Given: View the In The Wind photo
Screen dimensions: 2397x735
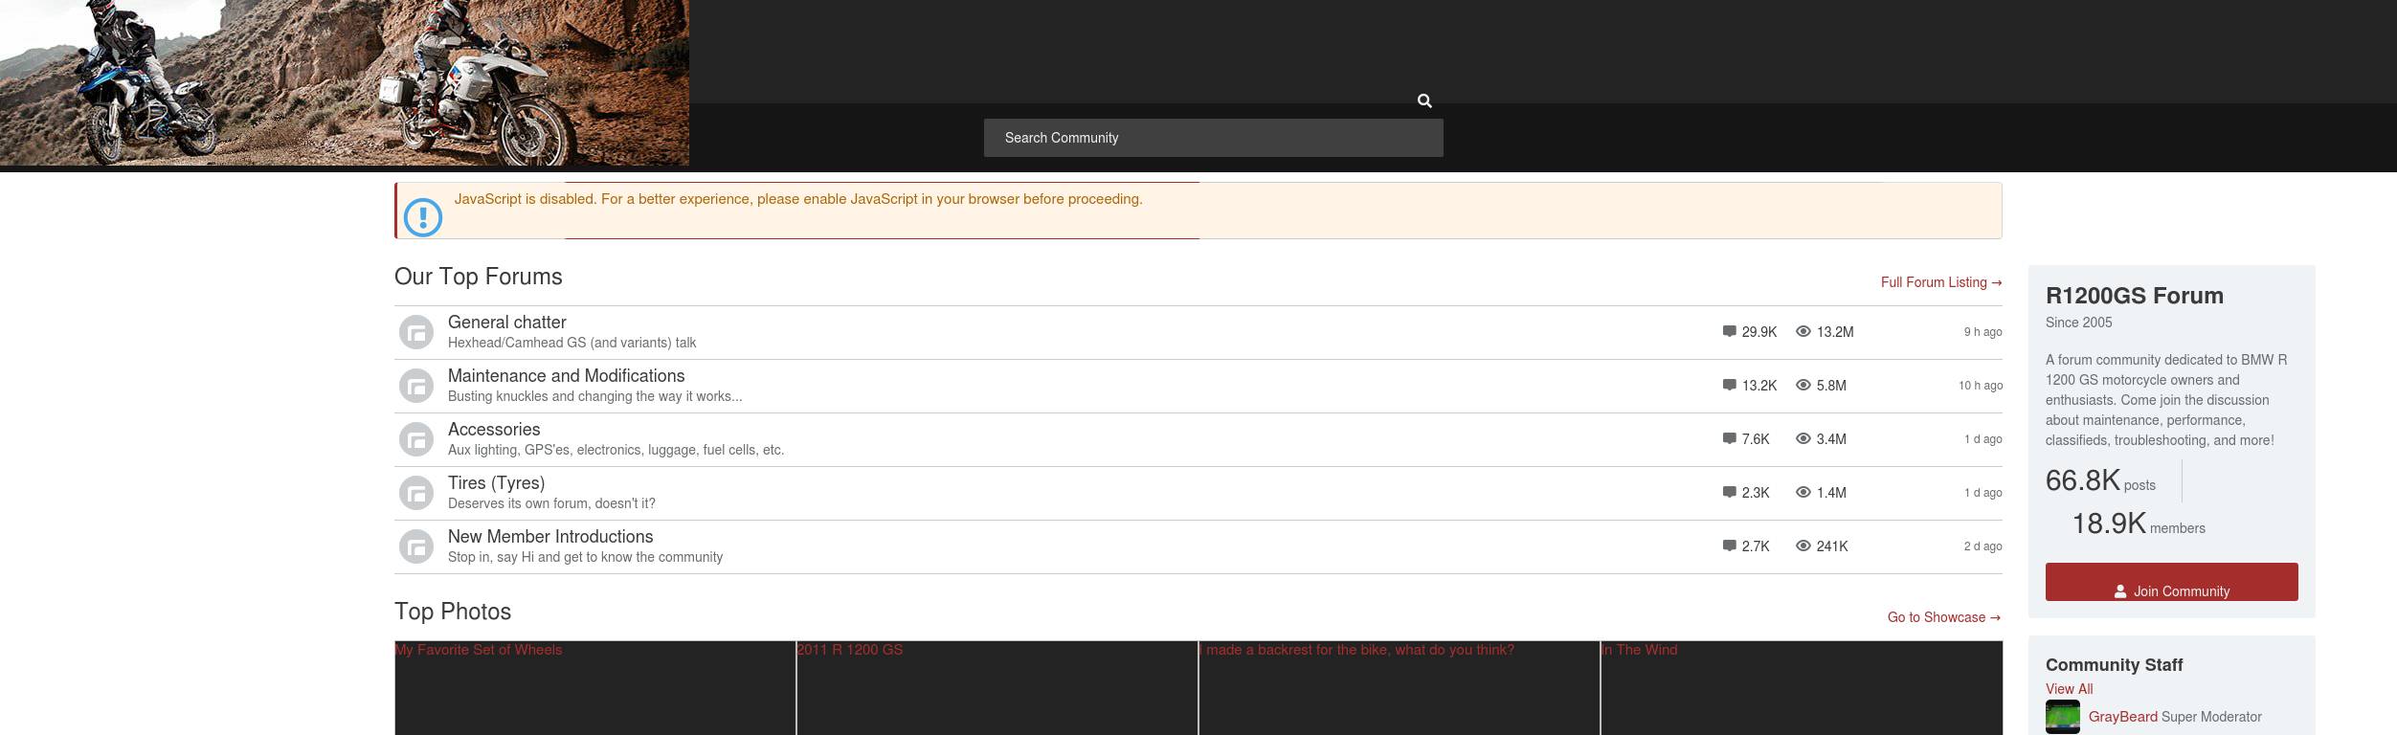Looking at the screenshot, I should pos(1800,689).
